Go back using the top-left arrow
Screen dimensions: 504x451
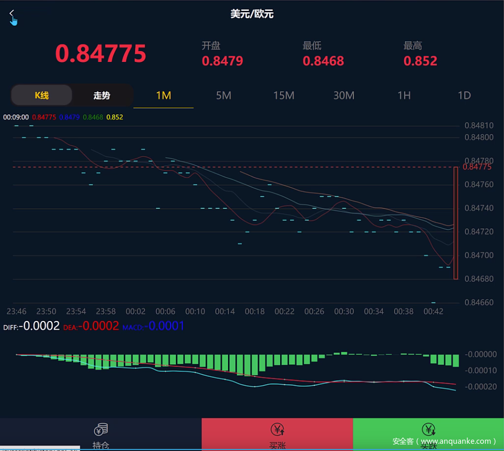coord(12,13)
